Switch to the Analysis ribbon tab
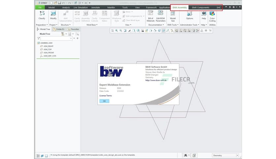276x159 pixels. 66,7
